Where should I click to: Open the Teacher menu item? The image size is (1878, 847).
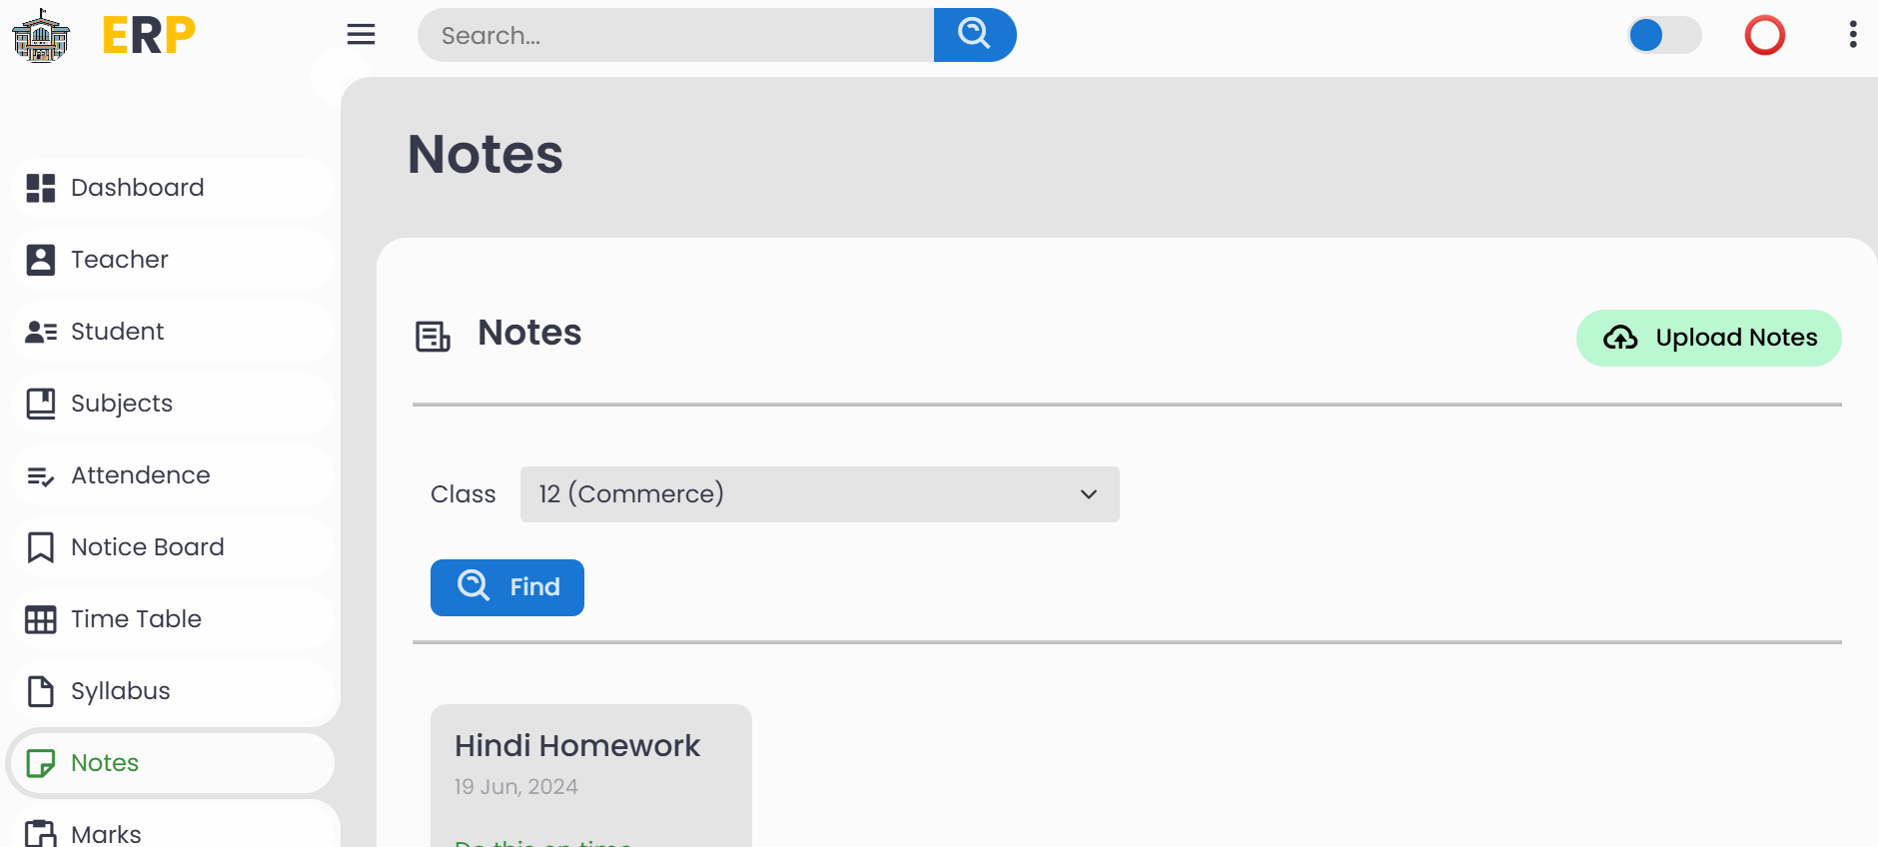(120, 260)
